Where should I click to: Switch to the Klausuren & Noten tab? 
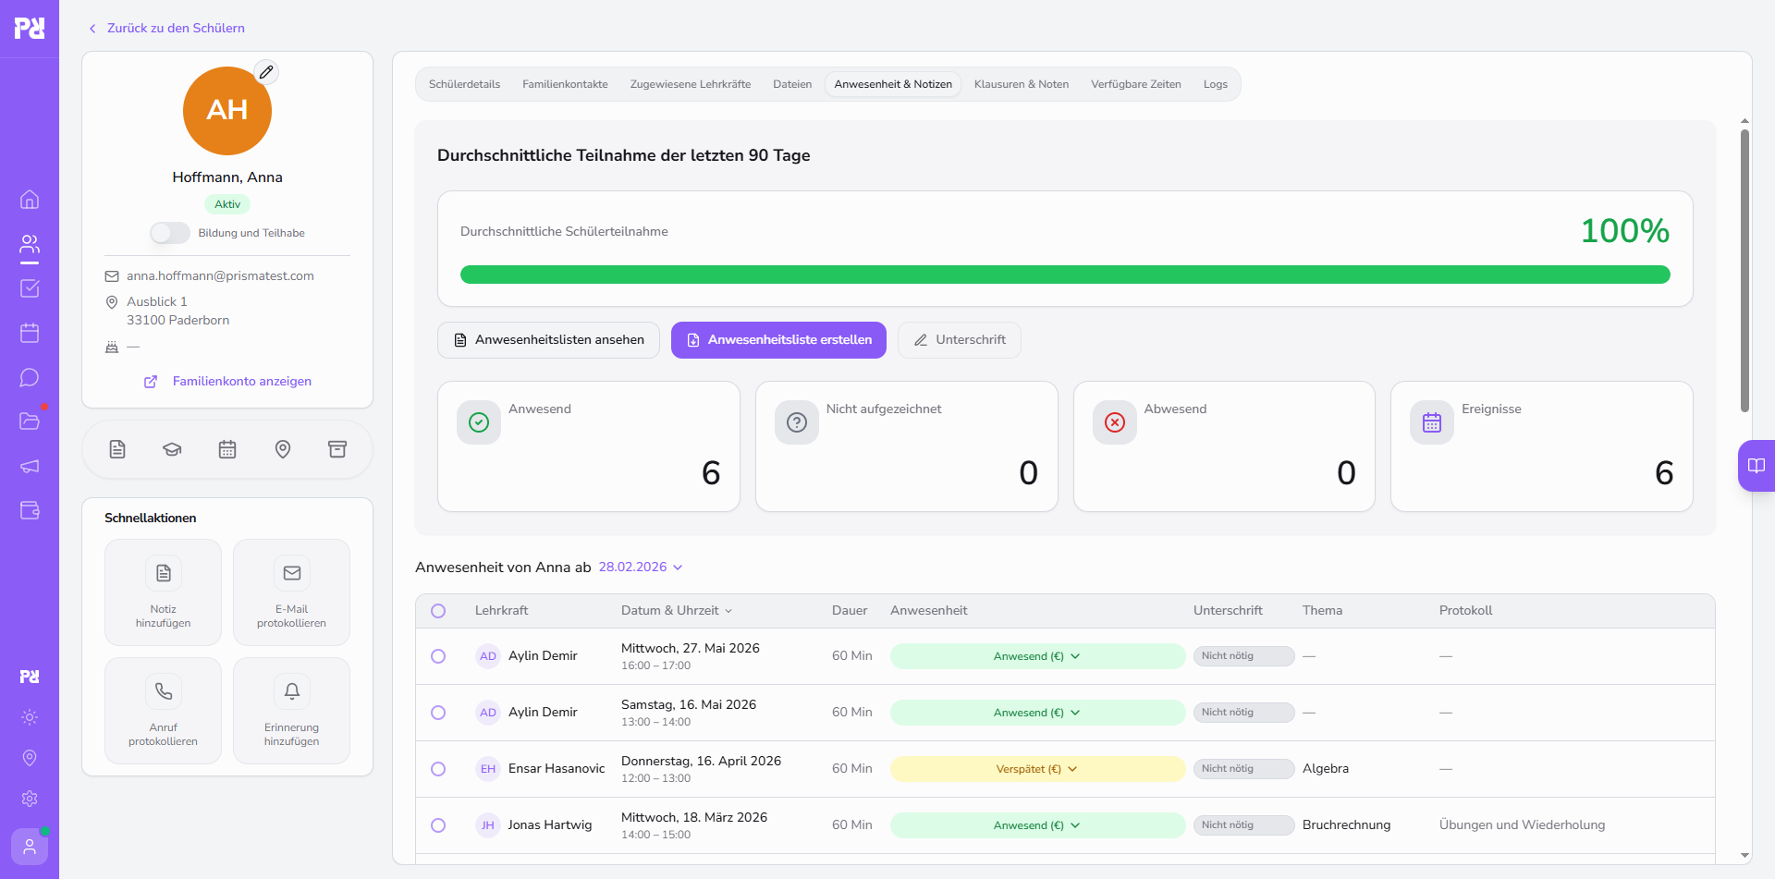tap(1021, 84)
